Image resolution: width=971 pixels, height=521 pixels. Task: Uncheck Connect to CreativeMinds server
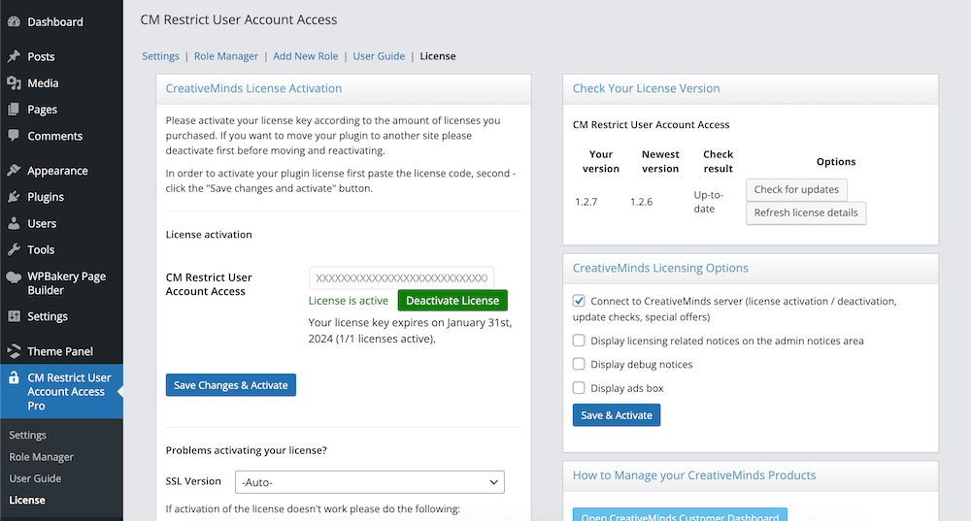pos(579,301)
